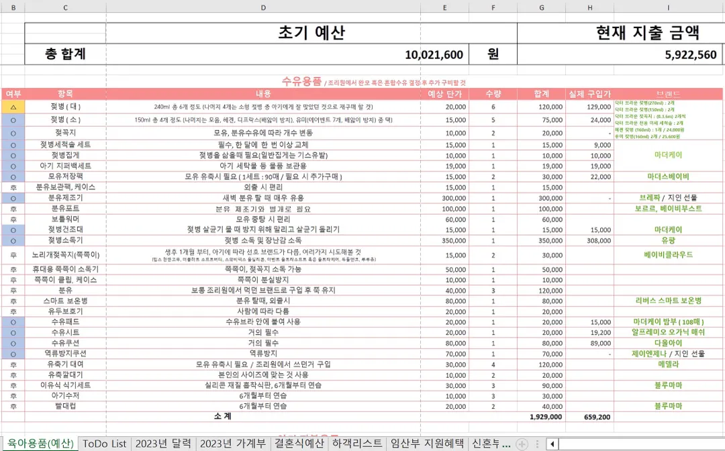Select the circle status cell for 분유제조기
This screenshot has width=725, height=451.
pos(13,198)
